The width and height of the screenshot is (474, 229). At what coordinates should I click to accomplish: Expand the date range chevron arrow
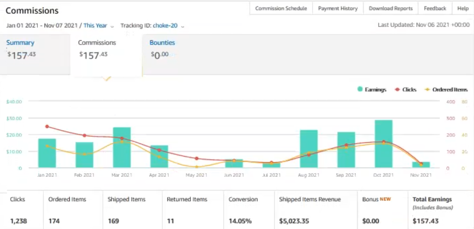point(112,26)
